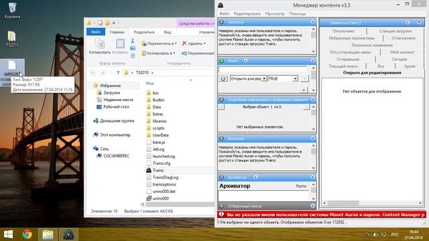This screenshot has height=241, width=429.
Task: Select Этот компьютер in Explorer navigation pane
Action: coord(115,135)
